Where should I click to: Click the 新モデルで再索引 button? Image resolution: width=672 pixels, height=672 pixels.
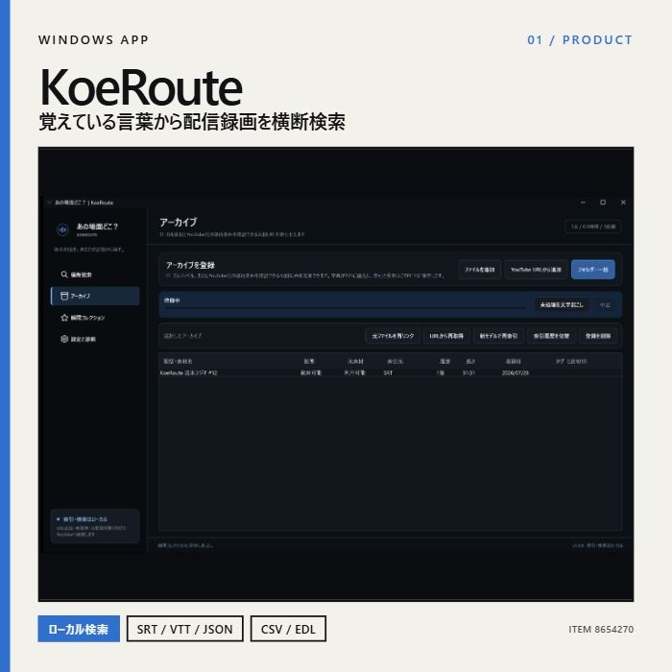(498, 336)
